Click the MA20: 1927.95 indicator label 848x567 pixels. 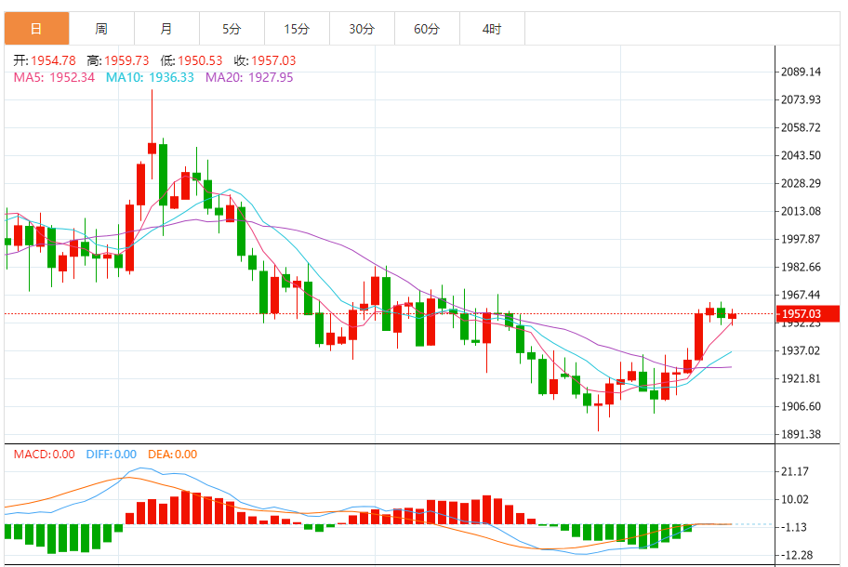[x=249, y=77]
